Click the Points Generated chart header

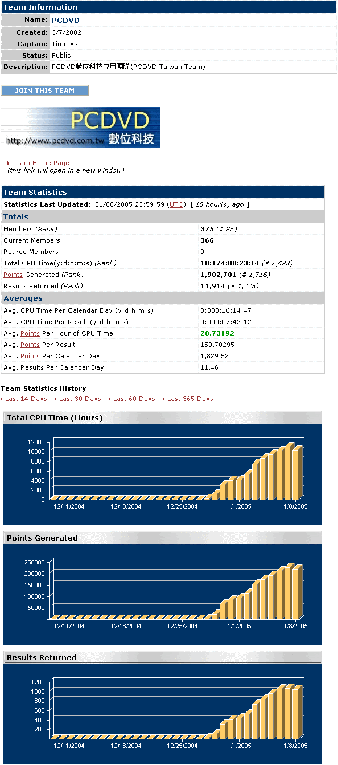click(163, 538)
